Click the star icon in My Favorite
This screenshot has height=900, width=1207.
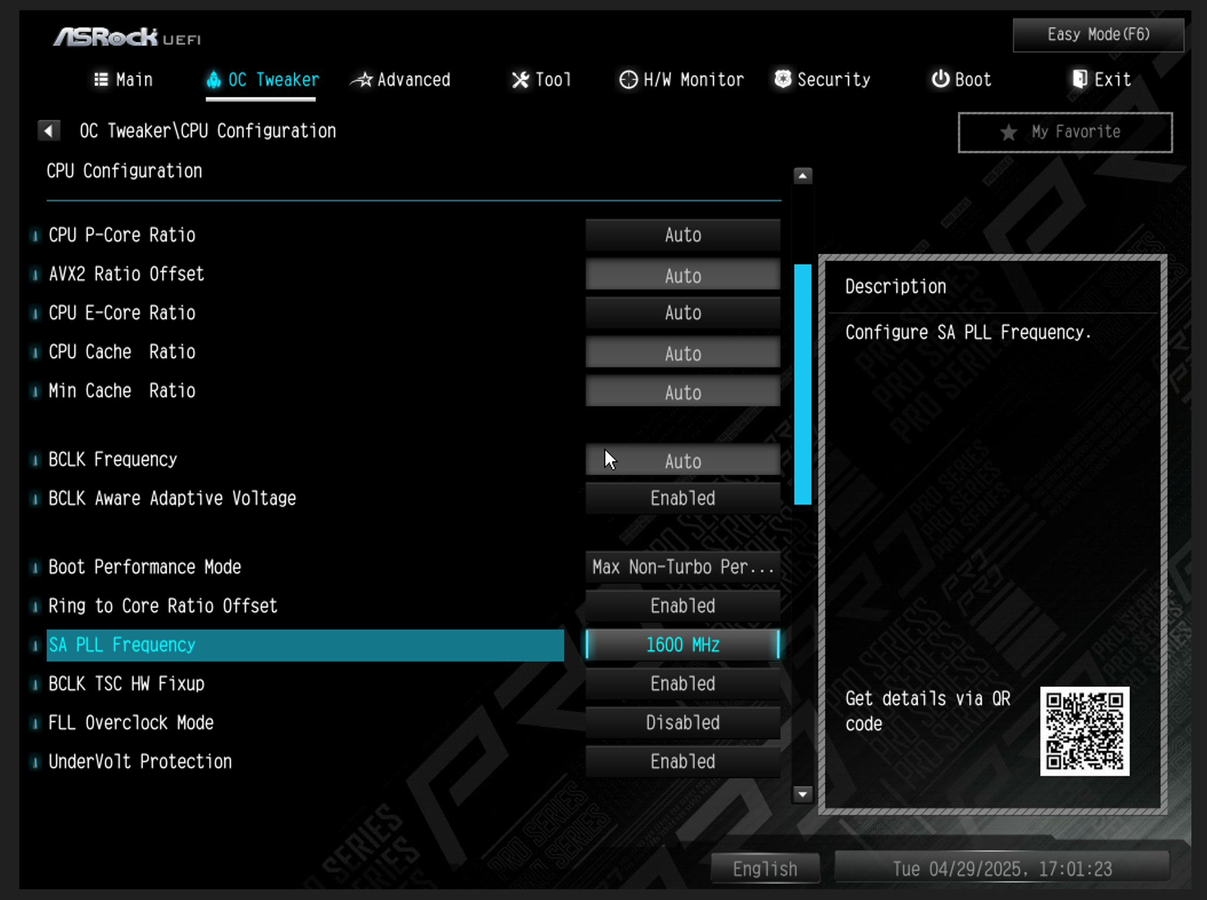tap(1008, 132)
